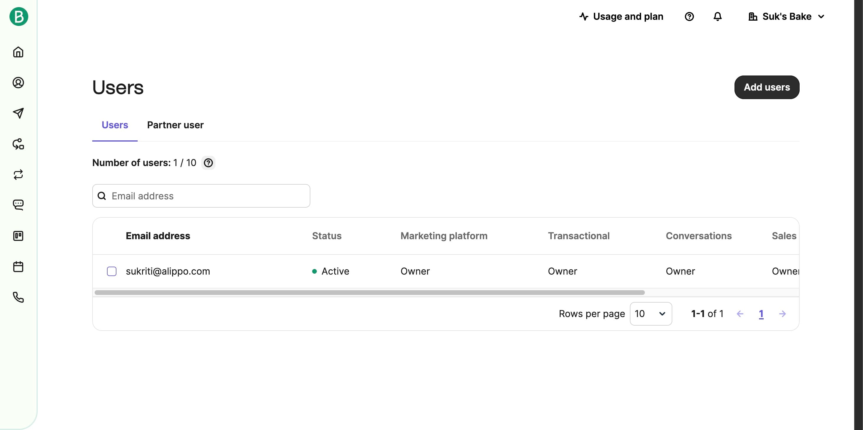Click the Add users button
Image resolution: width=863 pixels, height=430 pixels.
(767, 87)
